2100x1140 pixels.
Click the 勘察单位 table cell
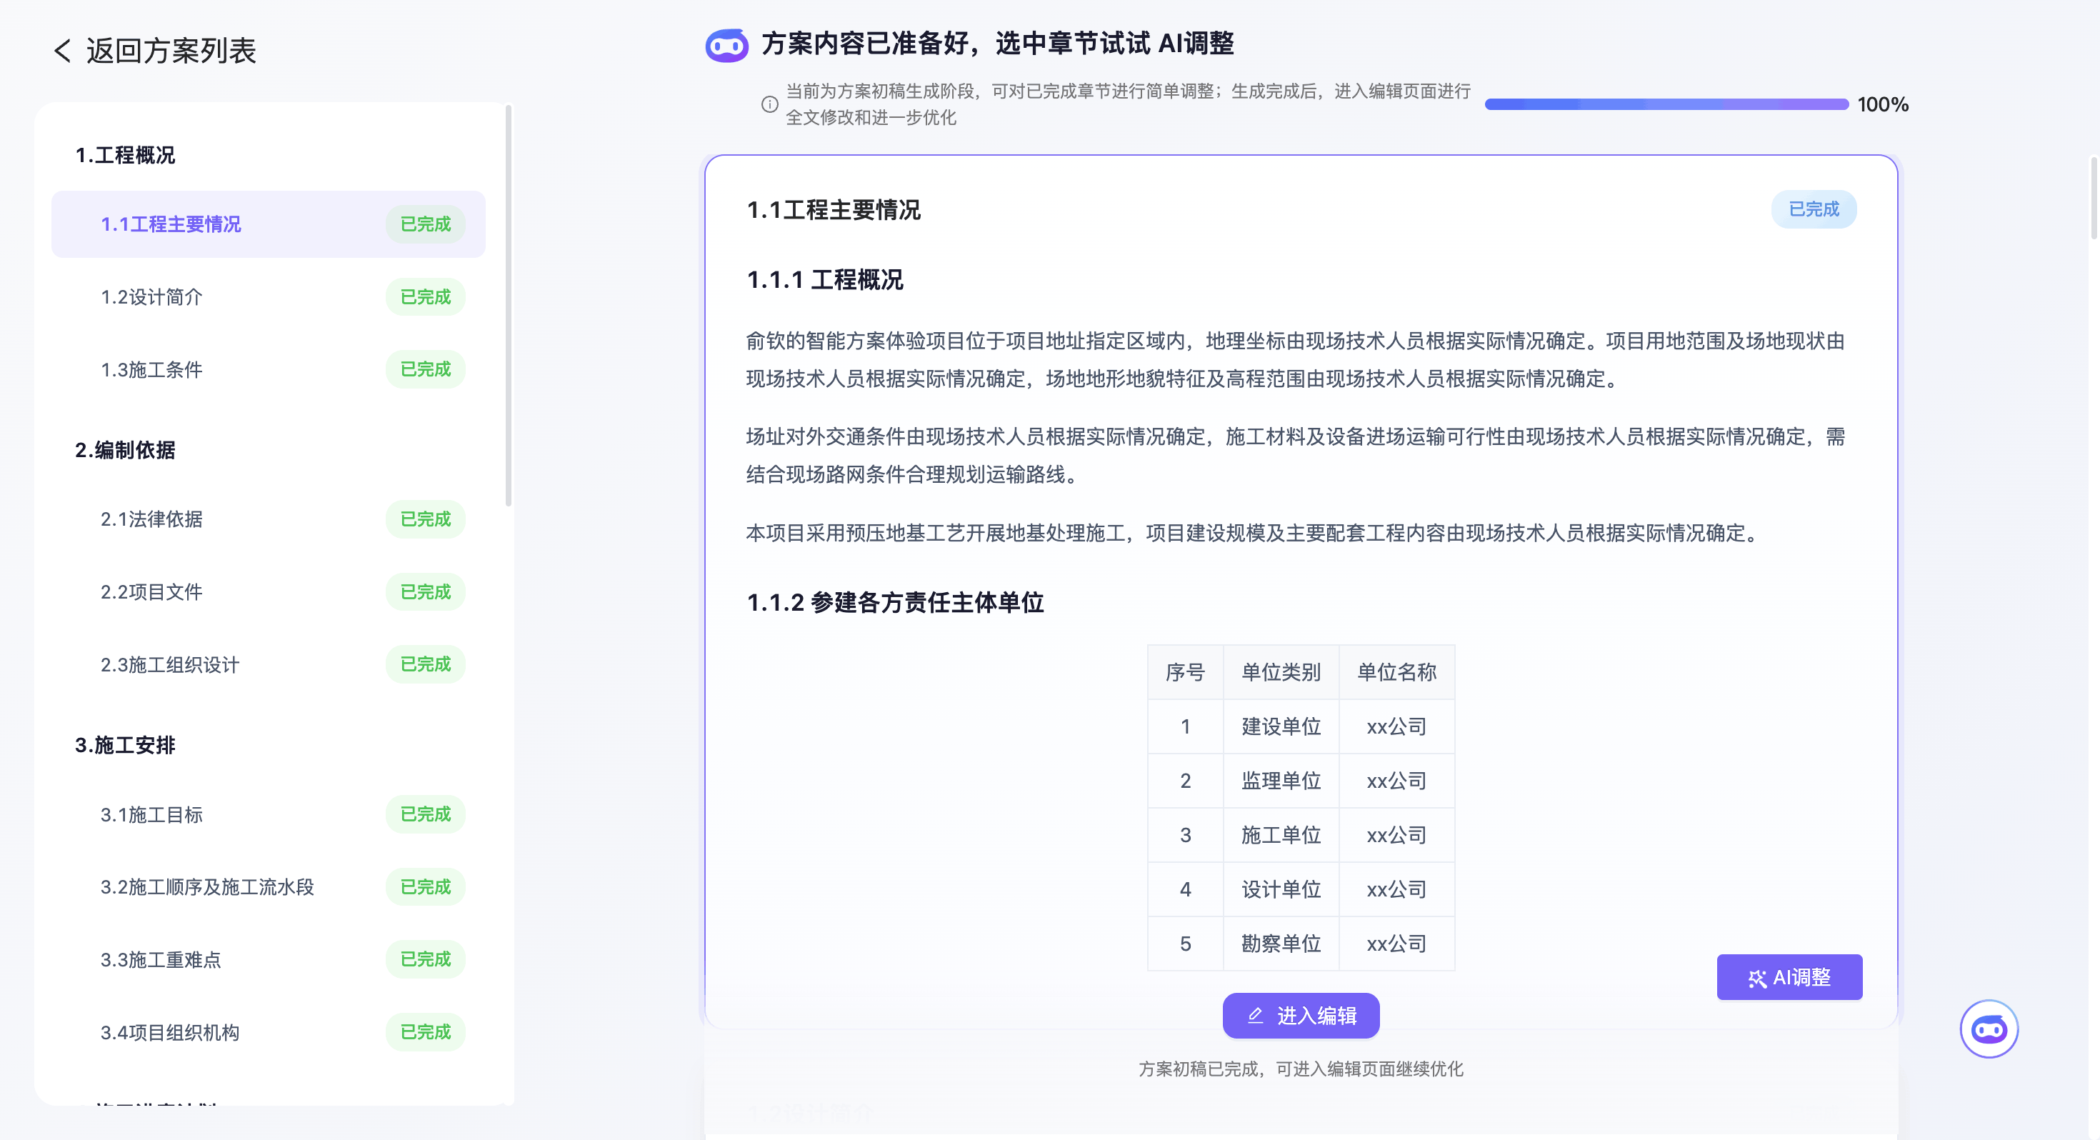click(x=1280, y=944)
